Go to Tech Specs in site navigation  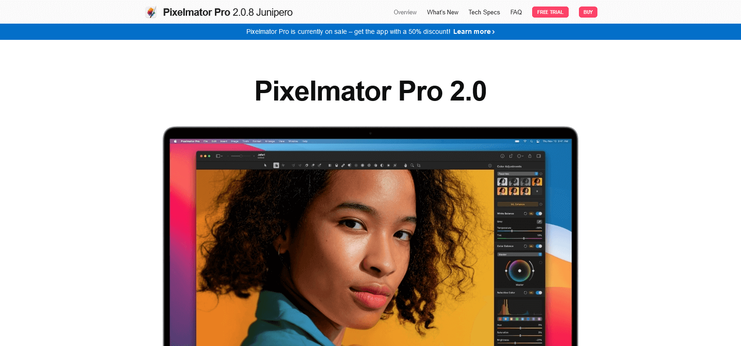484,12
